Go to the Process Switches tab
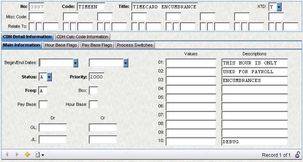 (135, 45)
